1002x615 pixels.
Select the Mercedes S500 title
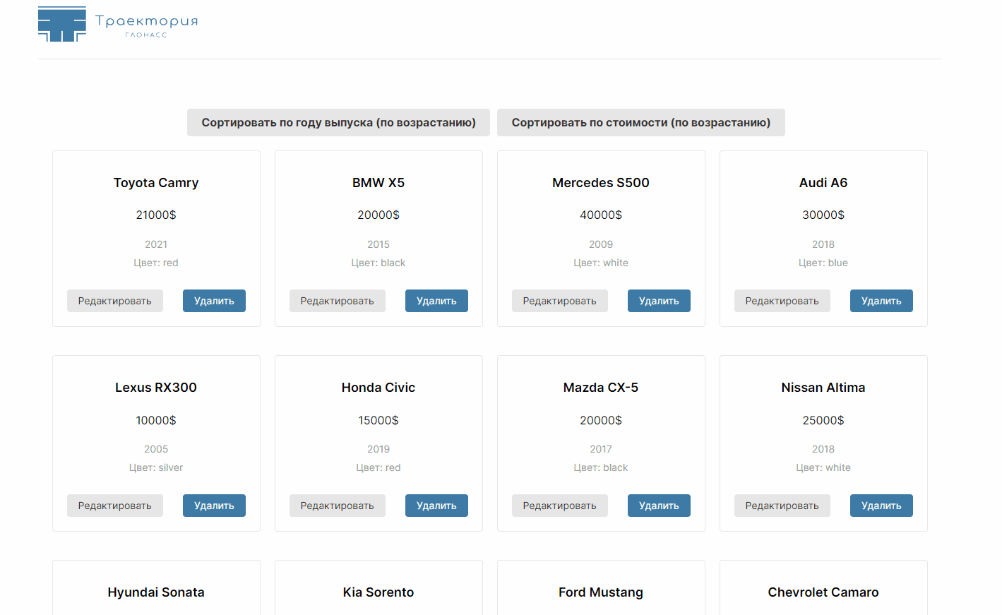coord(601,183)
